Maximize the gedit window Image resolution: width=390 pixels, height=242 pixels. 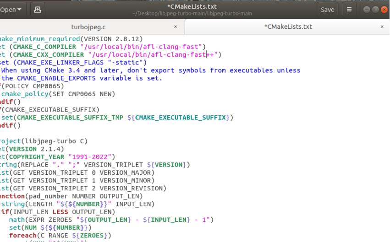[375, 10]
